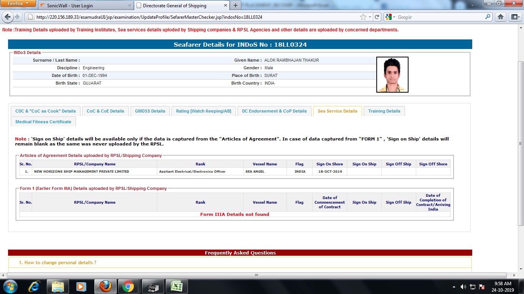Open the Training Details tab

[x=384, y=111]
